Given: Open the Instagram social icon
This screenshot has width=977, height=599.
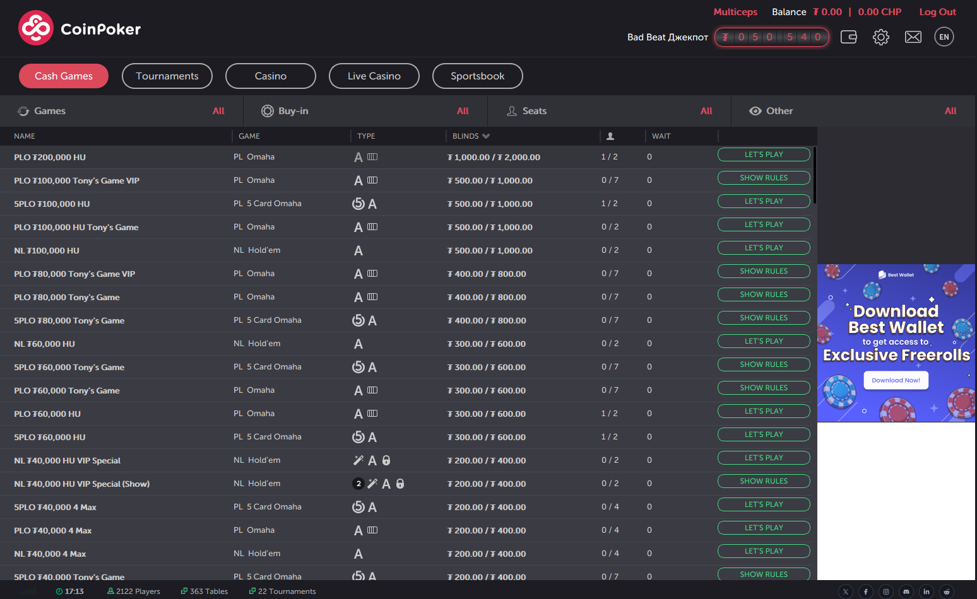Looking at the screenshot, I should coord(886,591).
